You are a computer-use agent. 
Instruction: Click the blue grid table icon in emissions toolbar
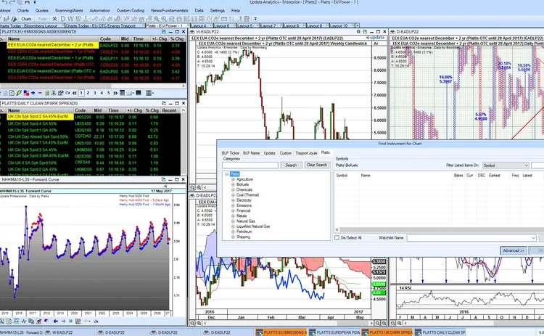point(122,93)
